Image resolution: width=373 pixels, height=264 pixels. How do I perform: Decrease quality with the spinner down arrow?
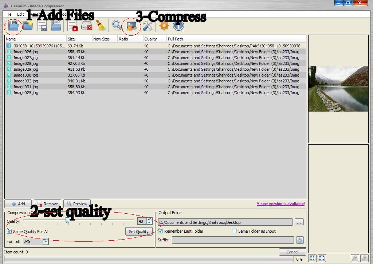(149, 223)
